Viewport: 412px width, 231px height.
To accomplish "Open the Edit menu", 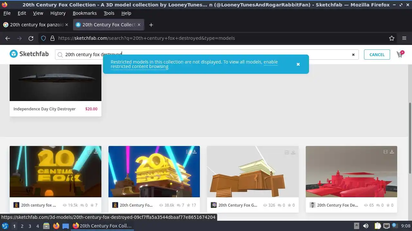I will [22, 13].
